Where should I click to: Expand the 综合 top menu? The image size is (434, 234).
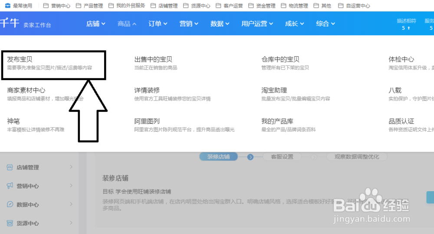coord(325,24)
